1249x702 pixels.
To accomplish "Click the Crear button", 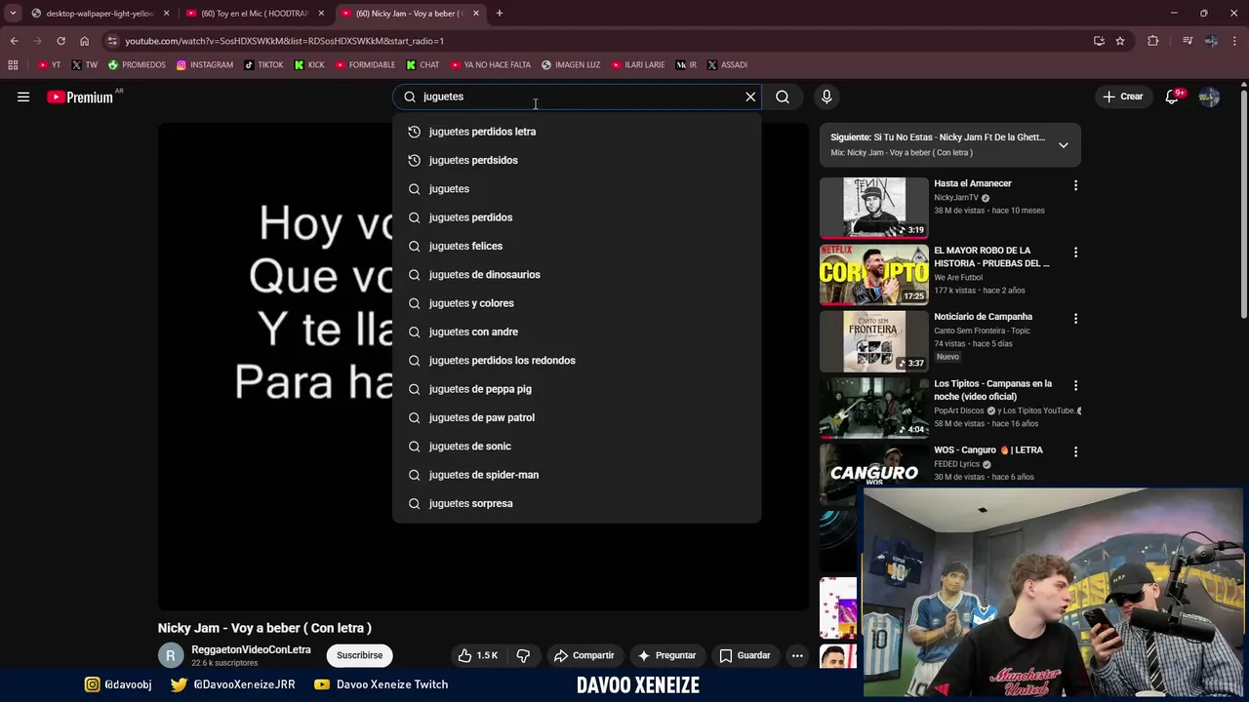I will pos(1122,97).
